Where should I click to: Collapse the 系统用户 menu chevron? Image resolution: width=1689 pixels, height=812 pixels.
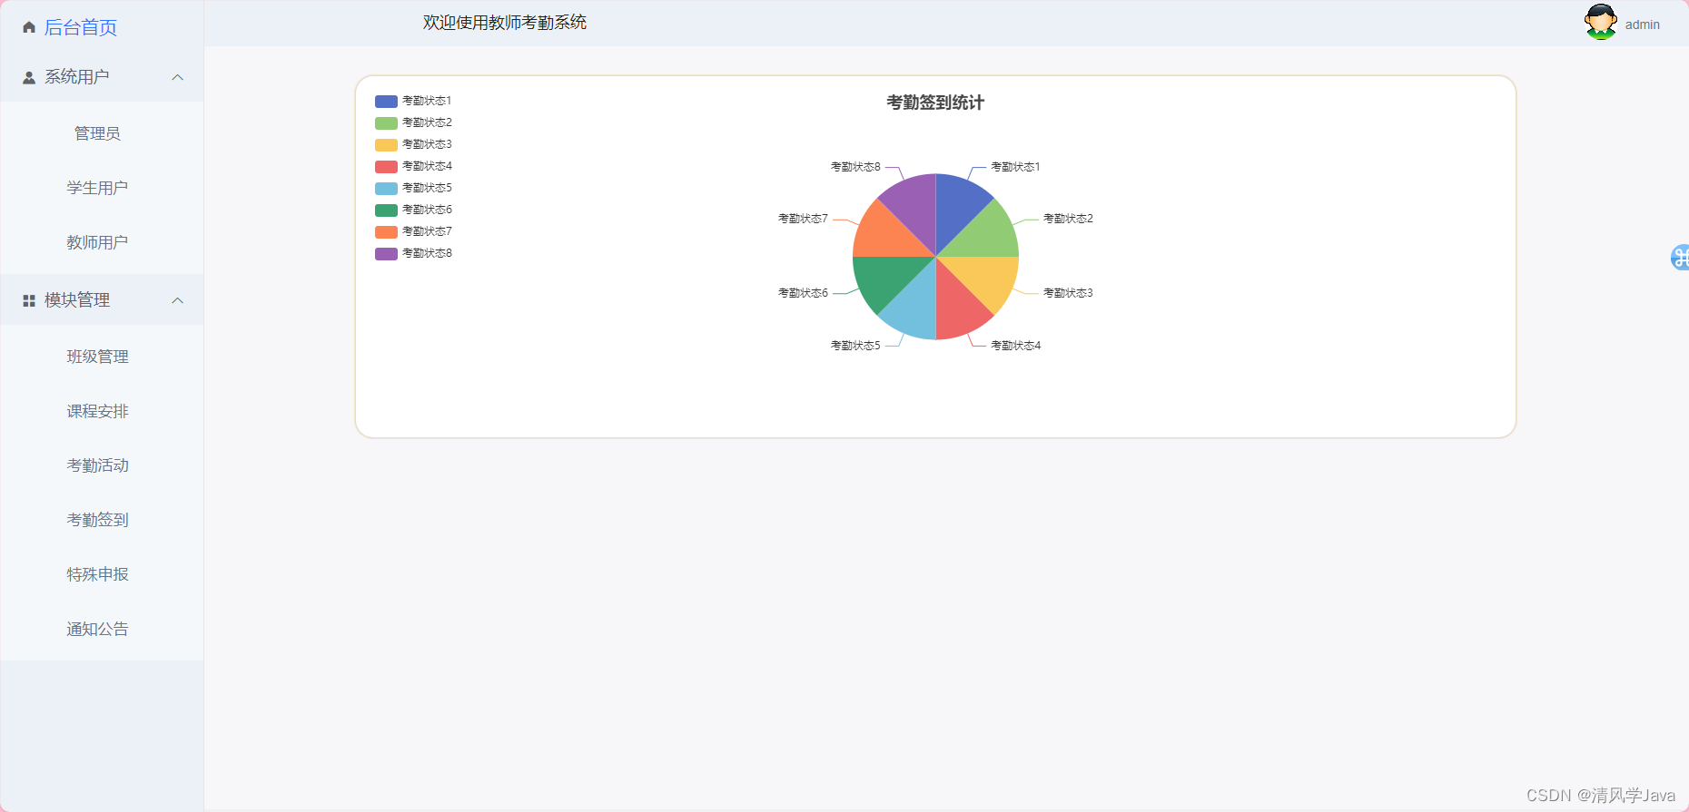pyautogui.click(x=178, y=77)
